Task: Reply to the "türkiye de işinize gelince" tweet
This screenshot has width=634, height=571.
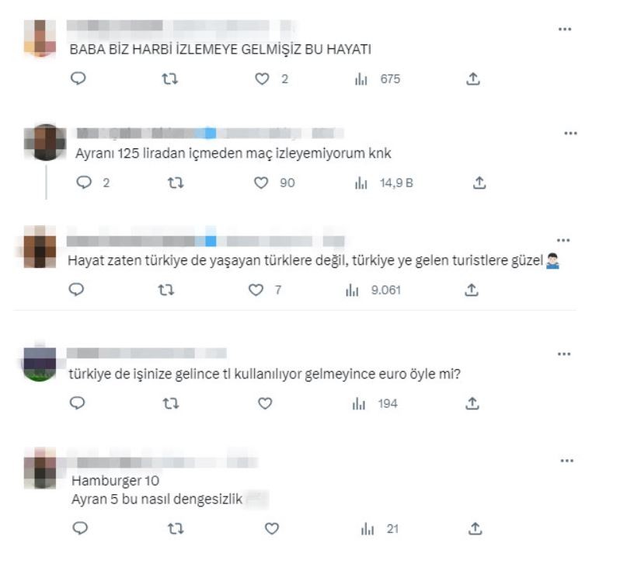Action: 77,402
